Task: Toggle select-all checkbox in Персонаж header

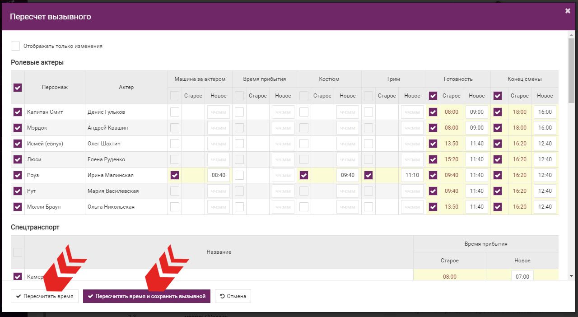Action: [18, 88]
